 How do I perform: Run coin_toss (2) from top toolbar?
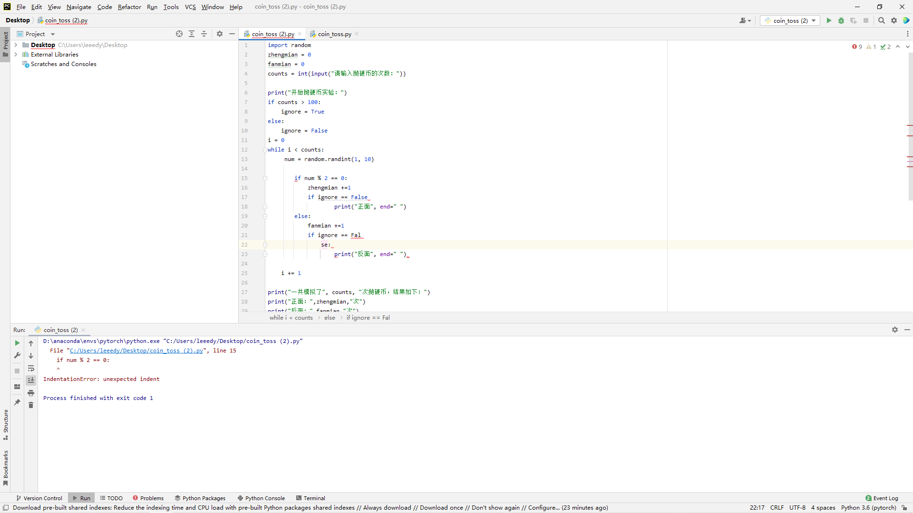pos(829,20)
